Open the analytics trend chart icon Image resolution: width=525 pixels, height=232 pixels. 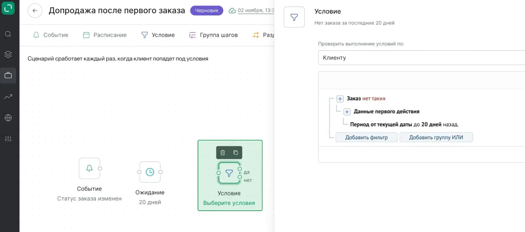click(x=8, y=96)
